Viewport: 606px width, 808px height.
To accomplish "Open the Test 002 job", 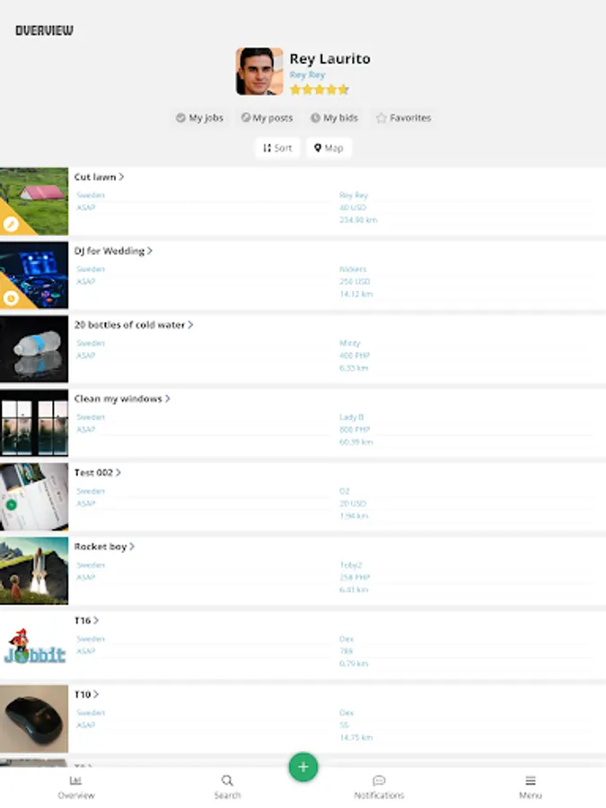I will (97, 472).
